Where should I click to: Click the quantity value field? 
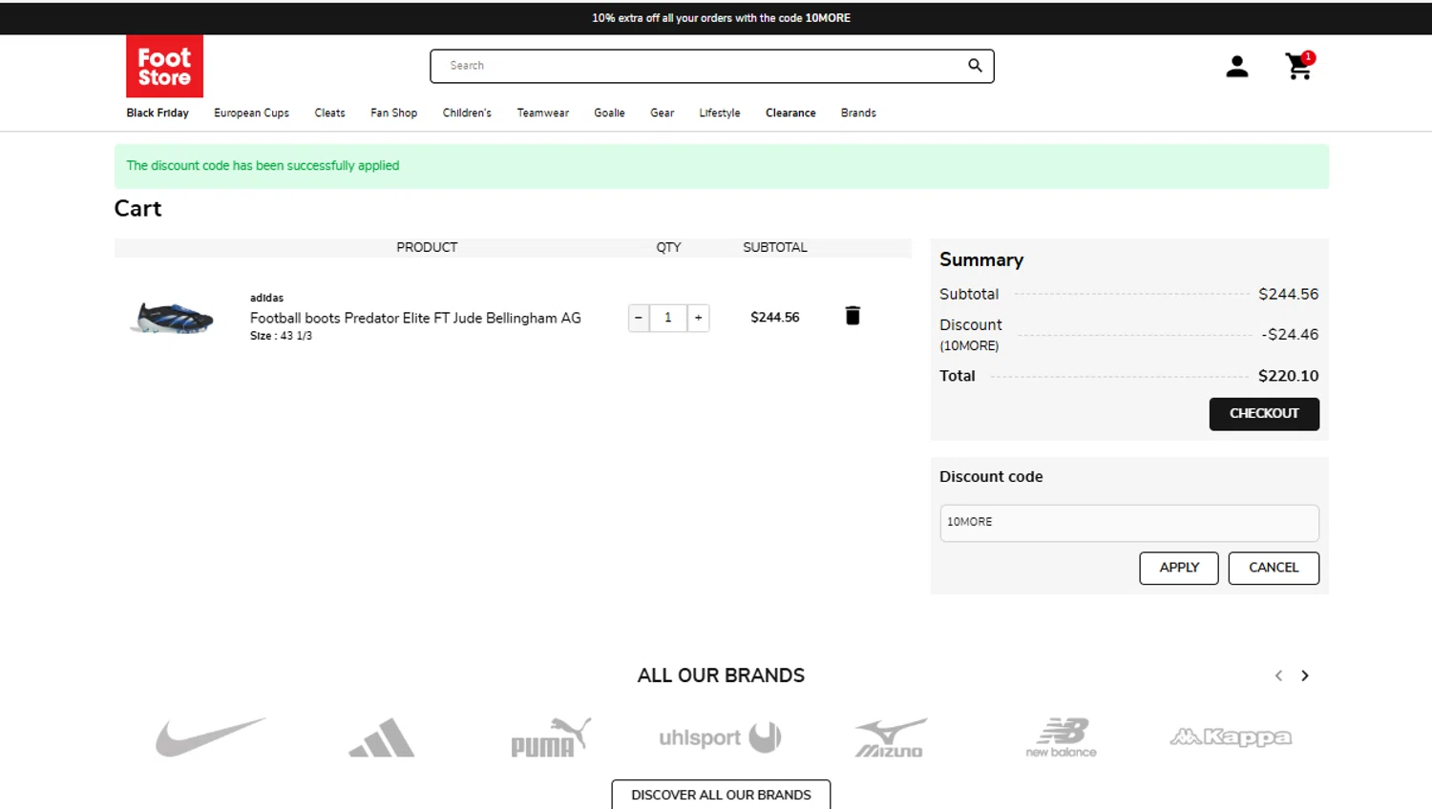point(668,318)
